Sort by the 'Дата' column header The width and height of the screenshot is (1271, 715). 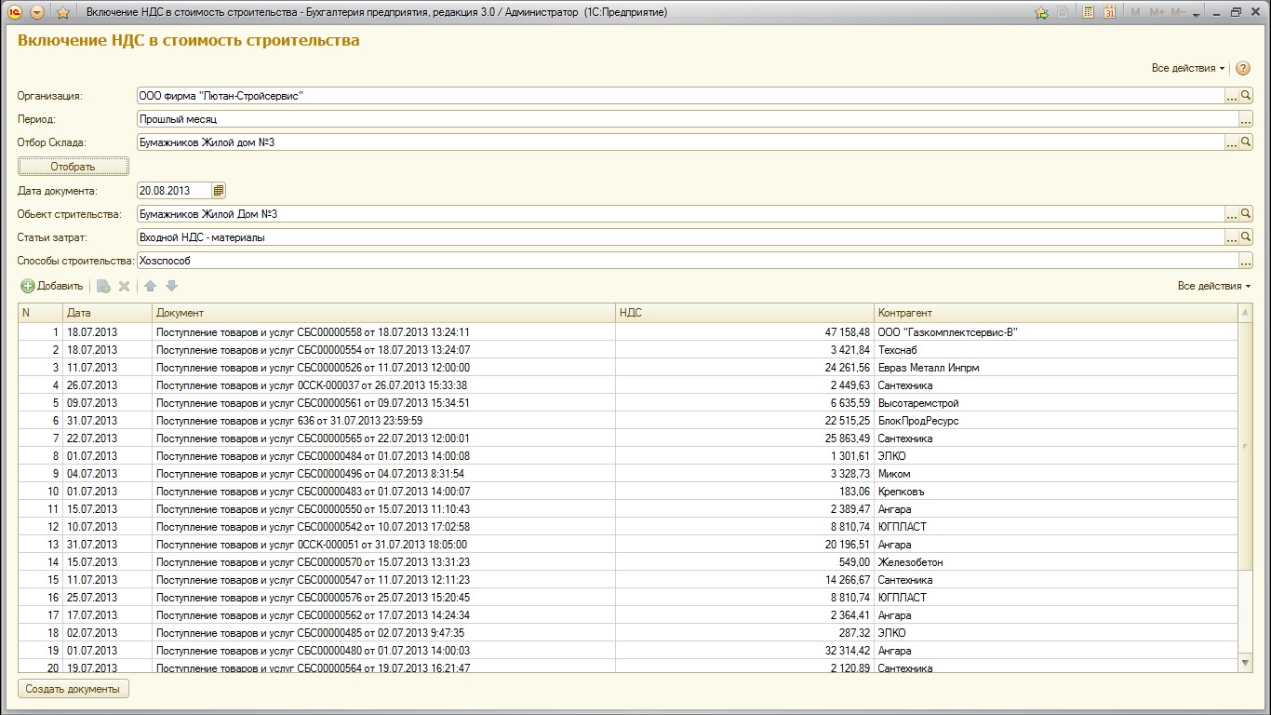click(x=107, y=313)
